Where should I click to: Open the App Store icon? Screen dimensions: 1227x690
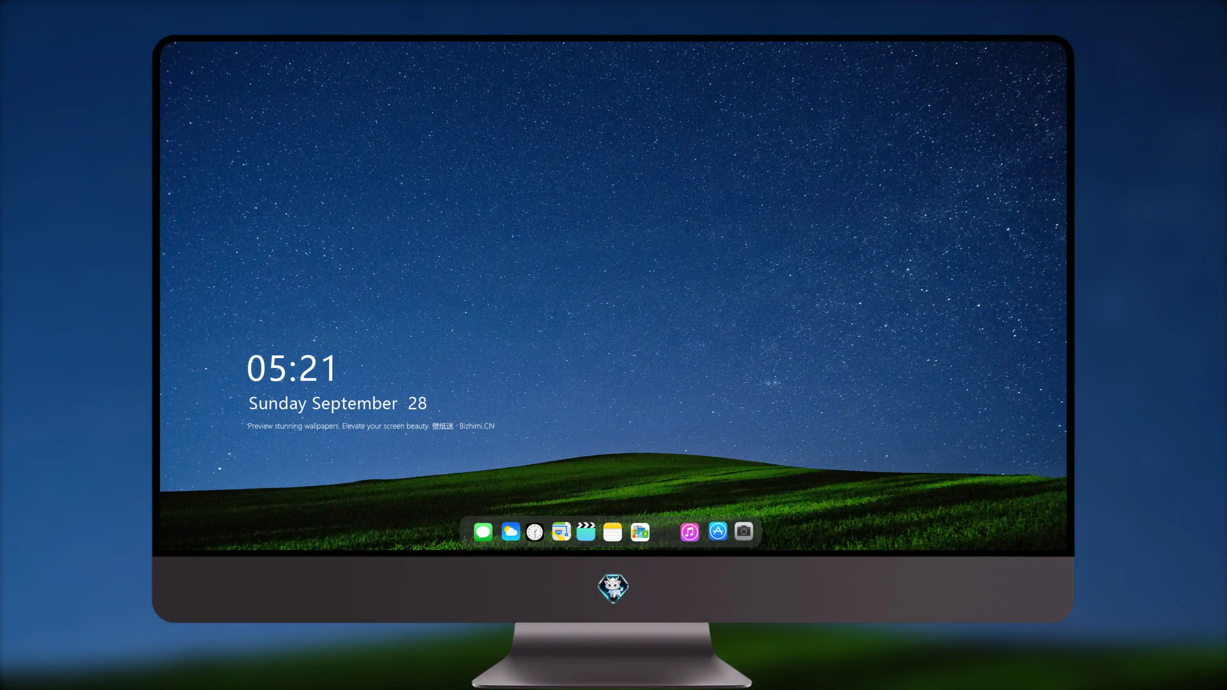pyautogui.click(x=718, y=531)
